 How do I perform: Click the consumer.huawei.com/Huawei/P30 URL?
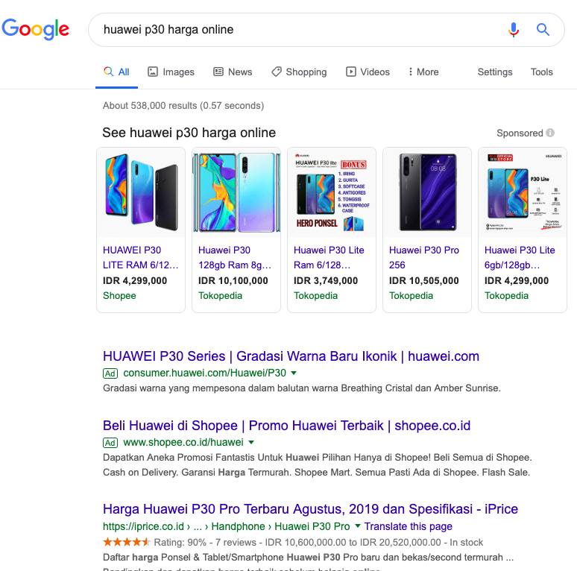pyautogui.click(x=204, y=373)
